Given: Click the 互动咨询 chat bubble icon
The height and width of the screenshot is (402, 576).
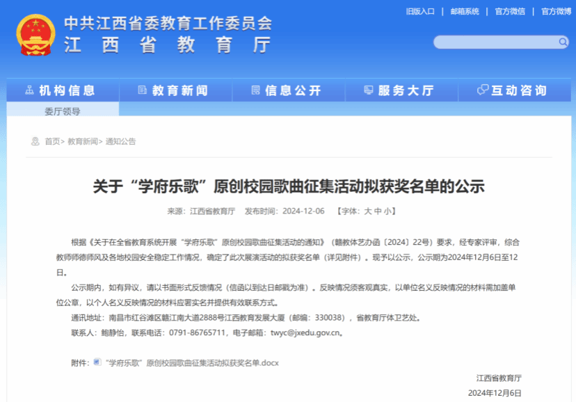Looking at the screenshot, I should point(483,90).
